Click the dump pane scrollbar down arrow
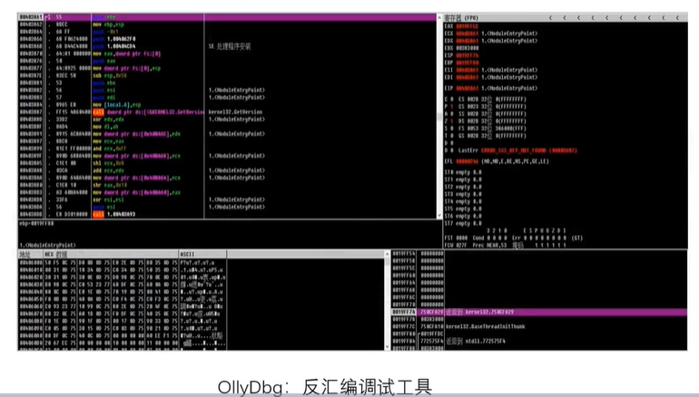Image resolution: width=699 pixels, height=397 pixels. tap(387, 346)
